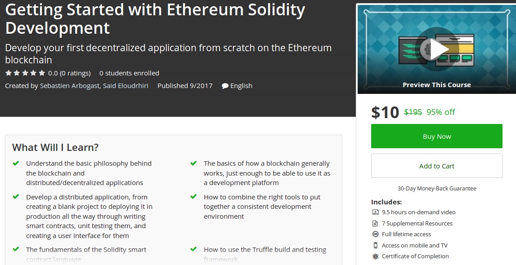The width and height of the screenshot is (516, 265).
Task: Click the 30-Day Money-Back Guarantee text
Action: coord(436,188)
